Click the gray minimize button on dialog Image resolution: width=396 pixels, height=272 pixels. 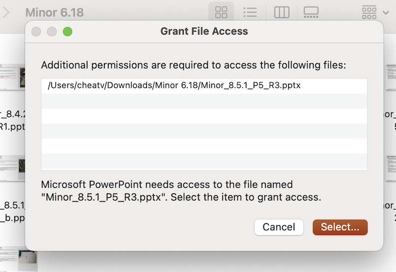pyautogui.click(x=52, y=32)
